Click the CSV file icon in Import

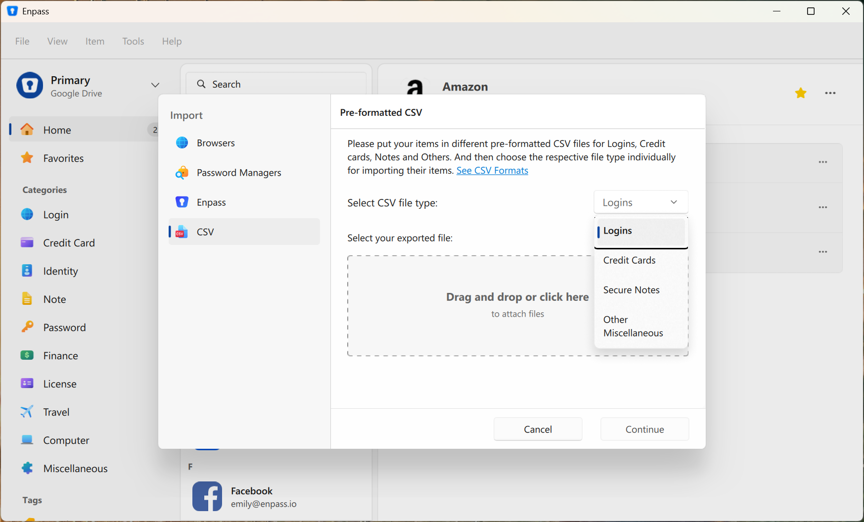point(182,232)
